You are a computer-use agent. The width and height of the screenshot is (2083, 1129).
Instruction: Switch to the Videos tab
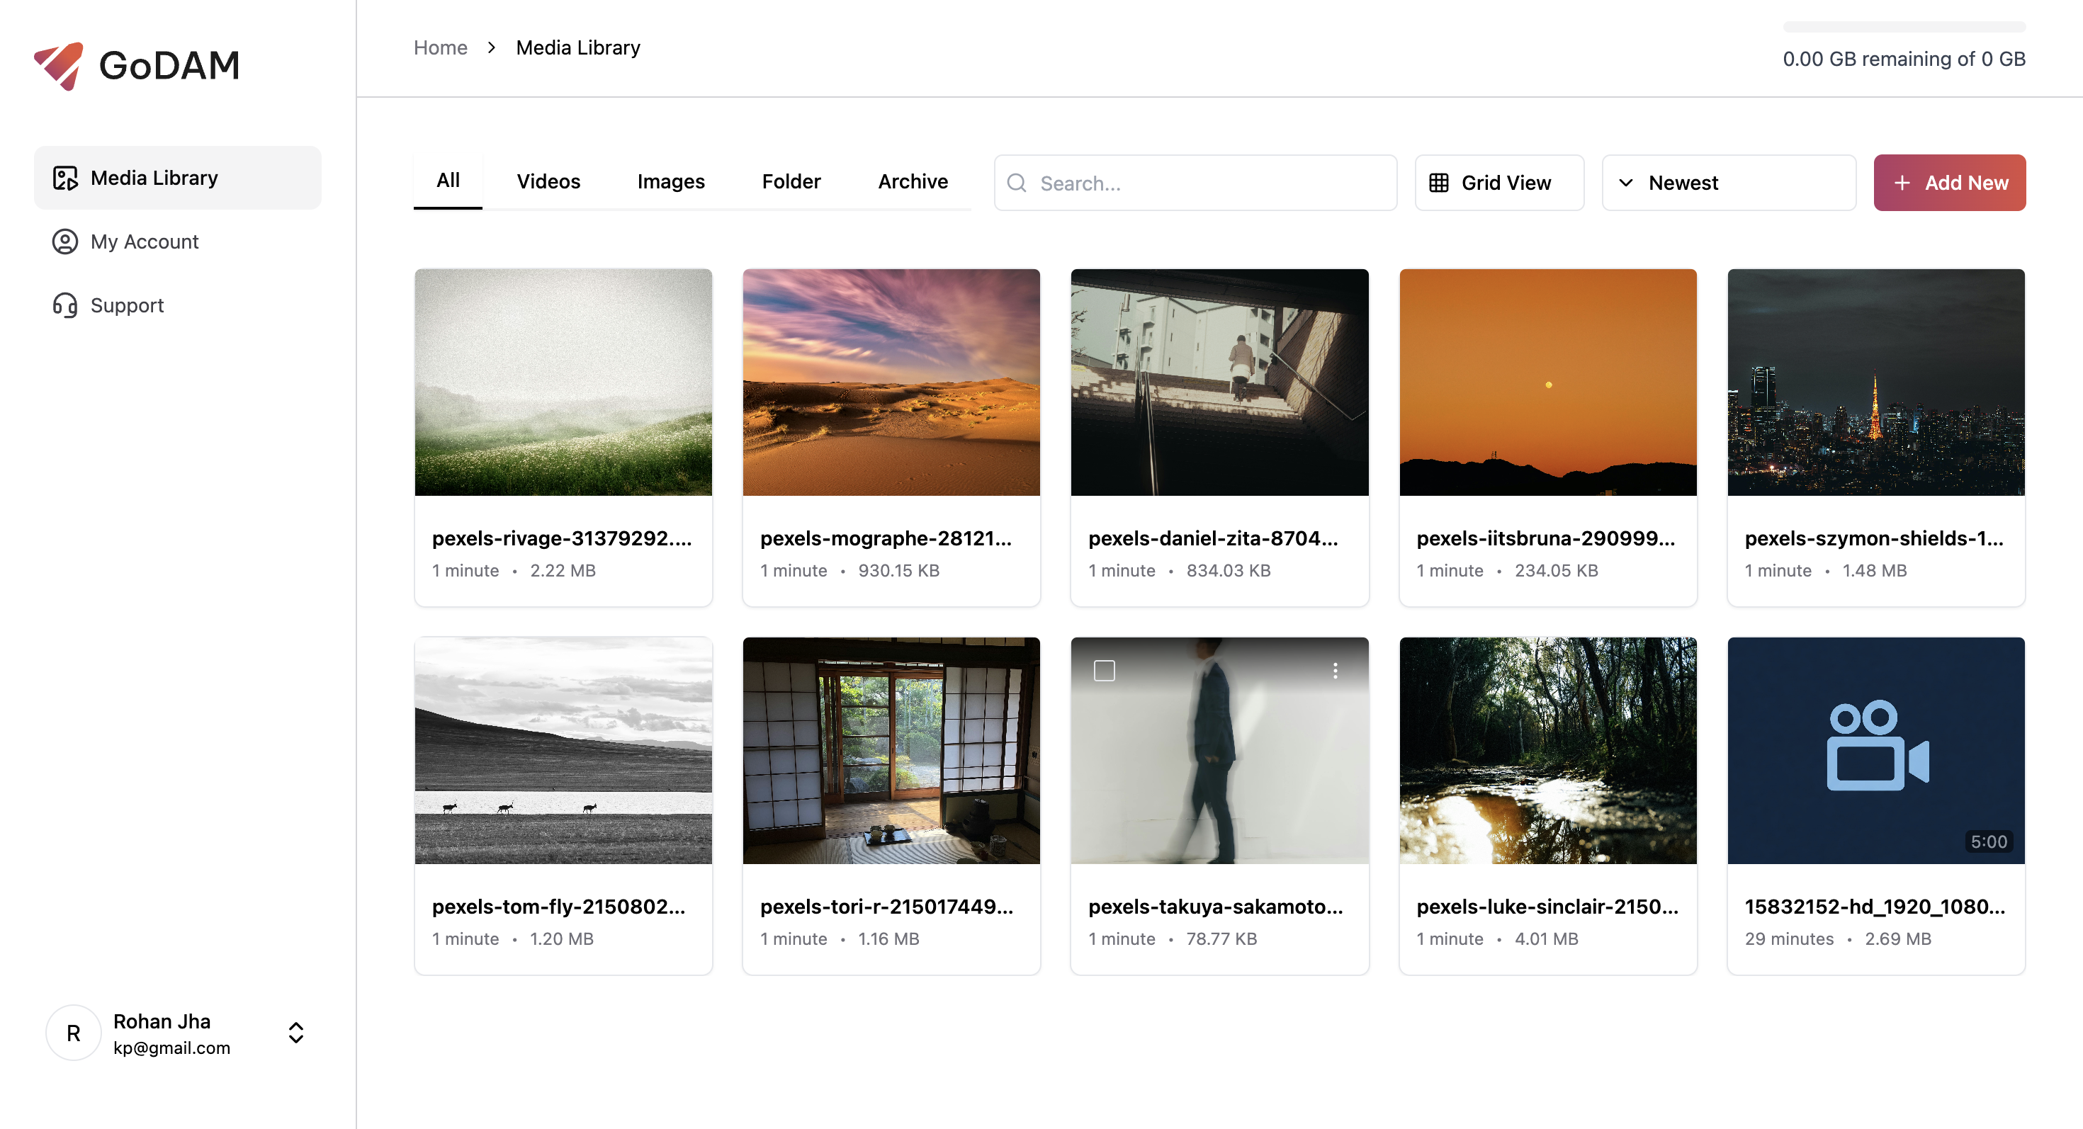pyautogui.click(x=548, y=182)
